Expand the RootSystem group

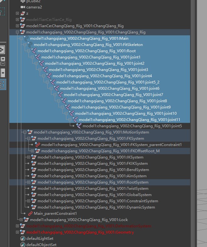point(28,182)
